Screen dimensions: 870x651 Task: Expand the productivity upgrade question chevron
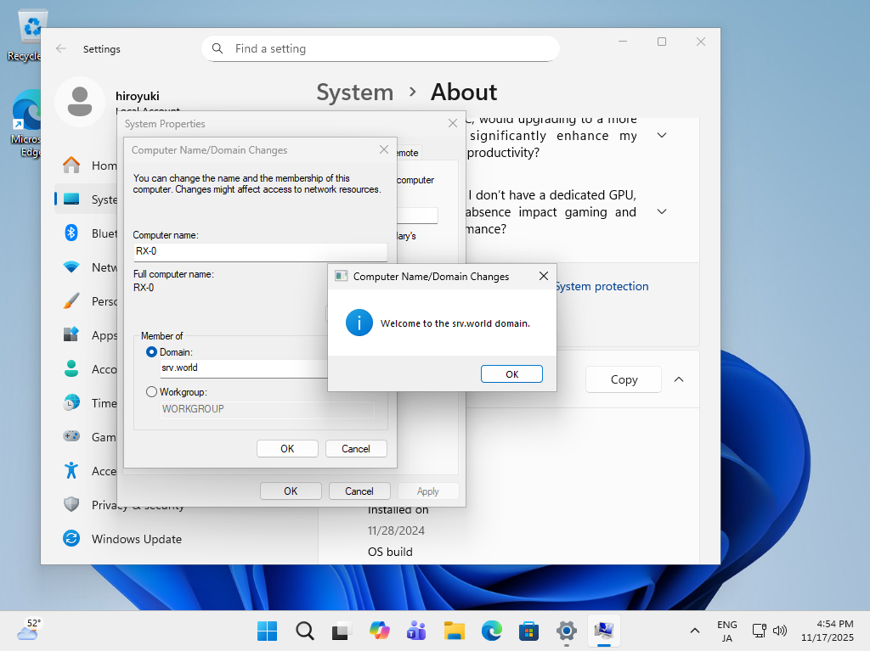(662, 136)
